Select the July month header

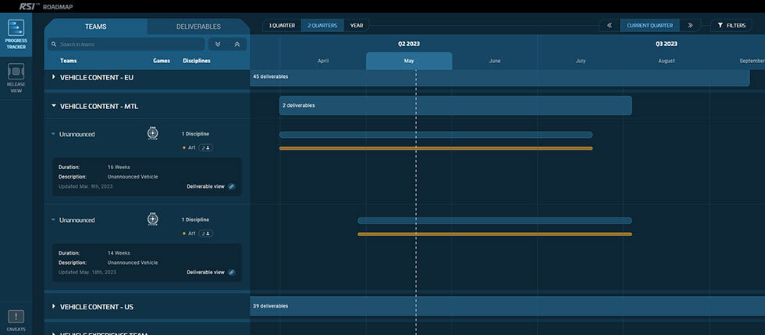[581, 61]
